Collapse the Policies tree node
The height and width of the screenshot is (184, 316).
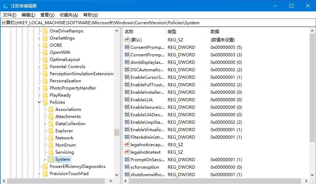click(x=39, y=102)
